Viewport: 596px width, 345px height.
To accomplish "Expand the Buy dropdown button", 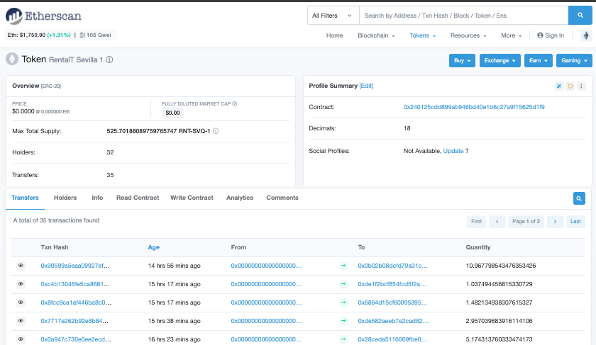I will click(462, 60).
